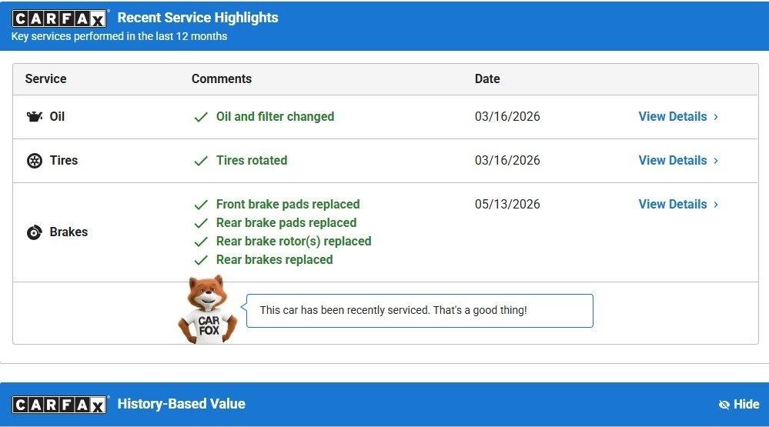Expand chevron next to Tires View Details
The image size is (769, 427).
(x=716, y=160)
